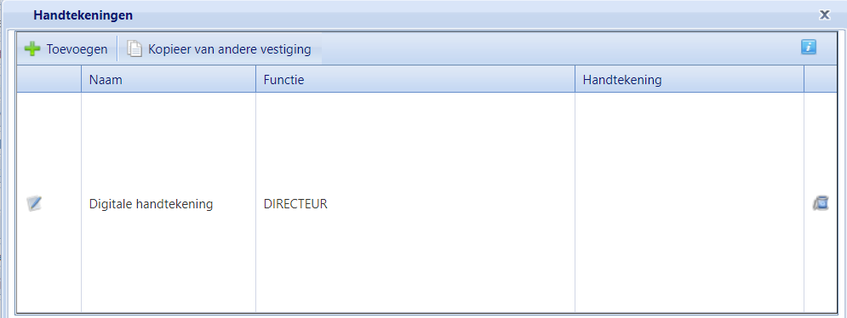Click the green plus icon for Toevoegen

point(32,49)
